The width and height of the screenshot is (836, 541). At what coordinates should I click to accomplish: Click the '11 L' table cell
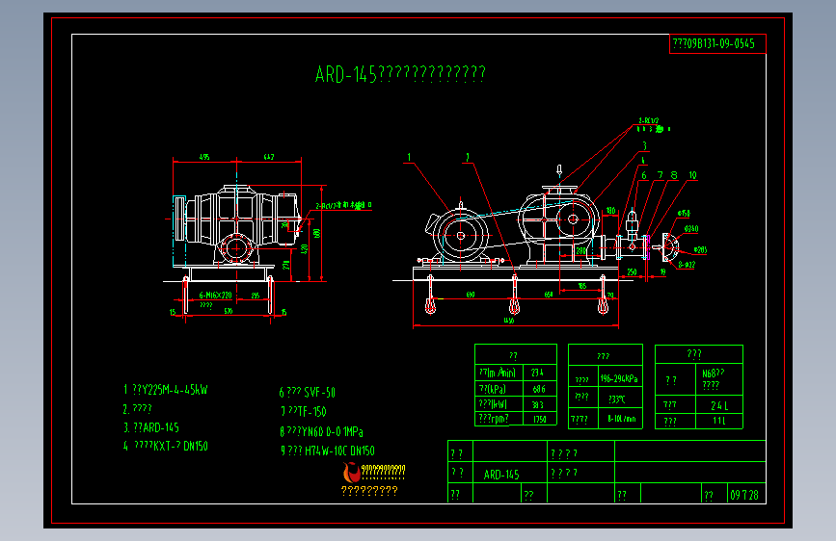(719, 421)
